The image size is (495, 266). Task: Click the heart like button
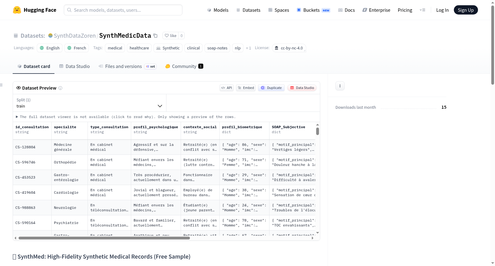pyautogui.click(x=170, y=36)
